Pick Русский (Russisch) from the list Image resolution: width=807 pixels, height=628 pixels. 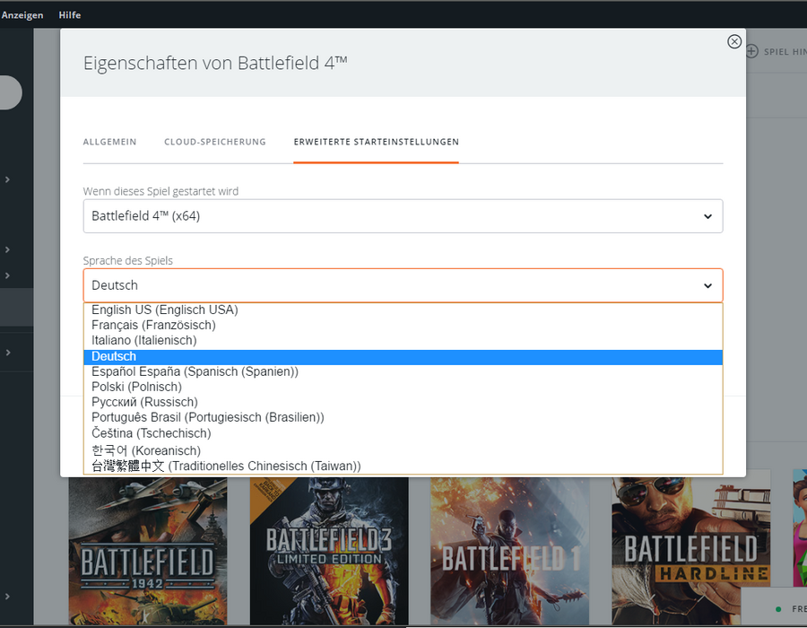[403, 402]
